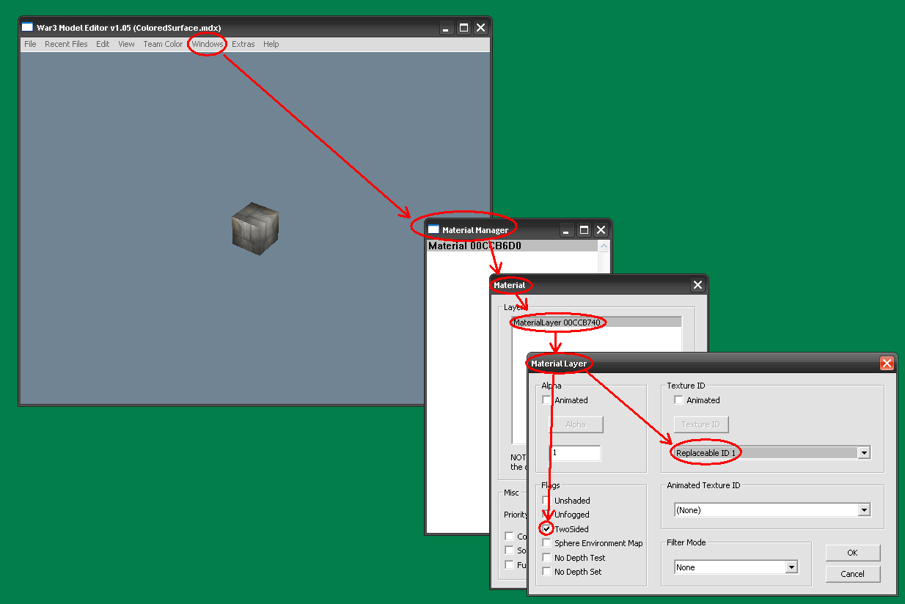Close the War3 Model Editor window
This screenshot has height=604, width=905.
tap(480, 28)
